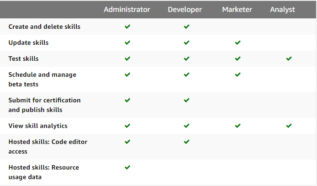Screen dimensions: 317x186
Task: Click Developer checkmark for Code editor access
Action: (187, 142)
